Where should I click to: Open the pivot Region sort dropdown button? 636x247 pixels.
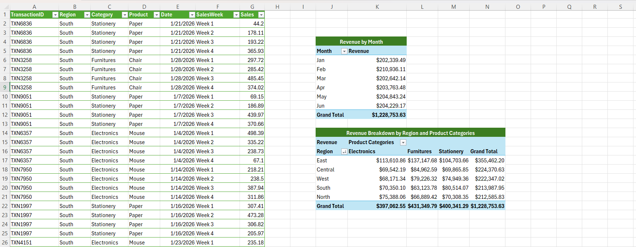(x=344, y=152)
